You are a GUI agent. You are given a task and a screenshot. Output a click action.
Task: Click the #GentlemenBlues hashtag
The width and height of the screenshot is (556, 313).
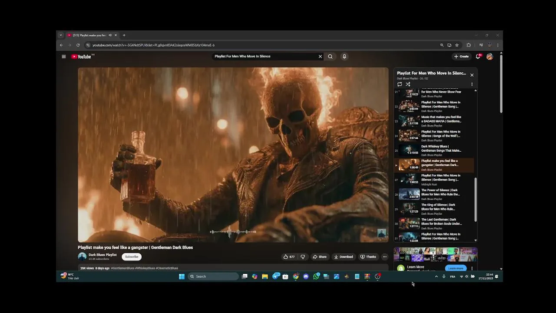122,268
